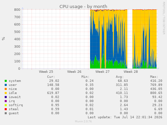Image resolution: width=167 pixels, height=125 pixels.
Task: Click the orange nice legend swatch
Action: point(6,89)
